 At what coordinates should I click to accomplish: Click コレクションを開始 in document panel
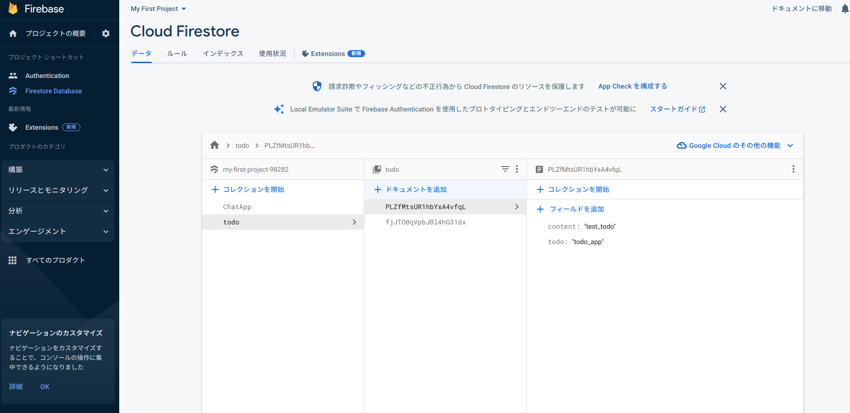[578, 190]
